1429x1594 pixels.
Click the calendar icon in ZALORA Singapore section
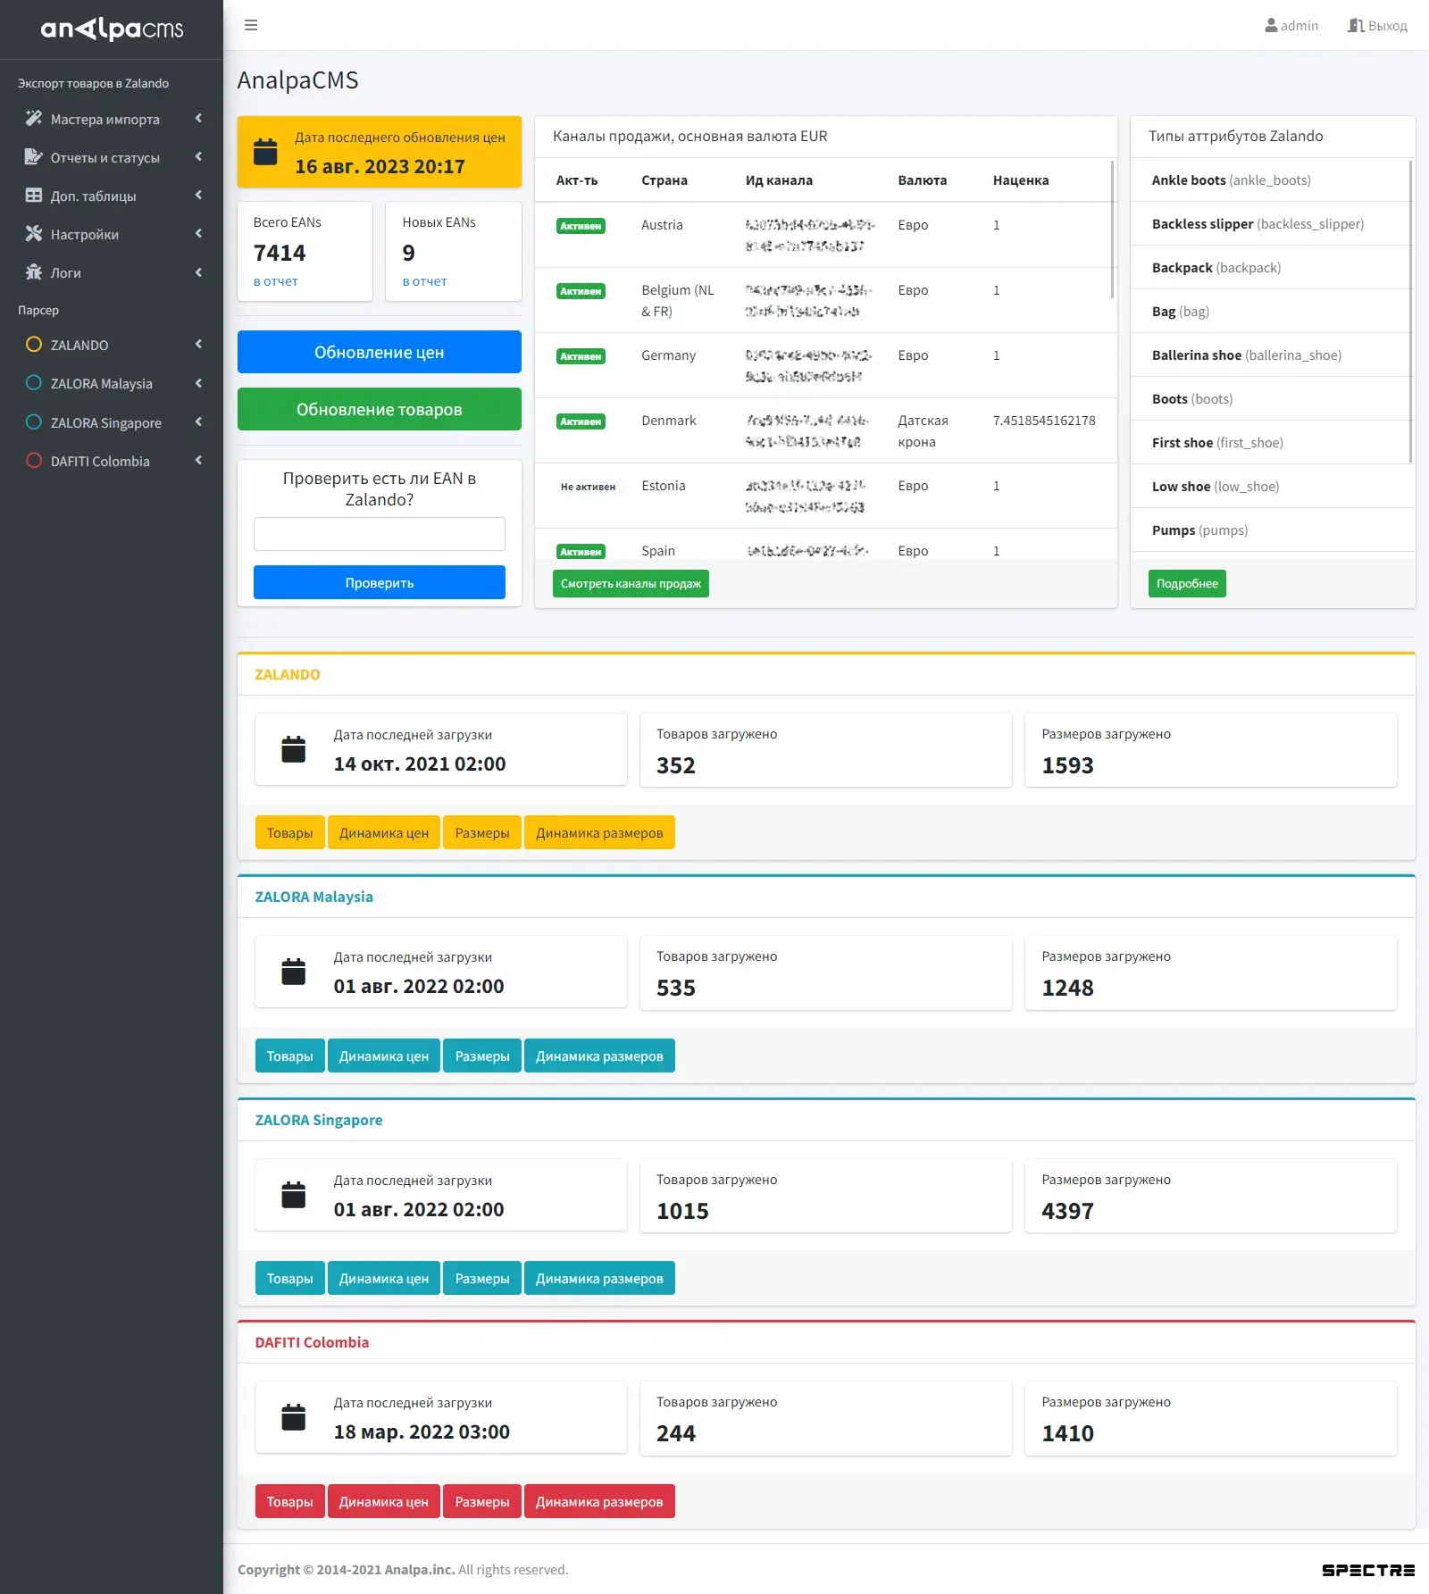(x=294, y=1195)
